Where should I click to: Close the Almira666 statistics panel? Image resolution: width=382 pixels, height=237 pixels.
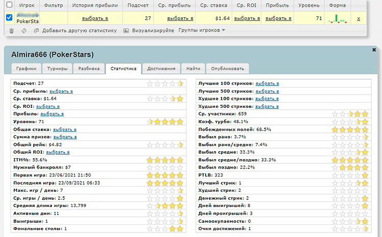tap(374, 50)
